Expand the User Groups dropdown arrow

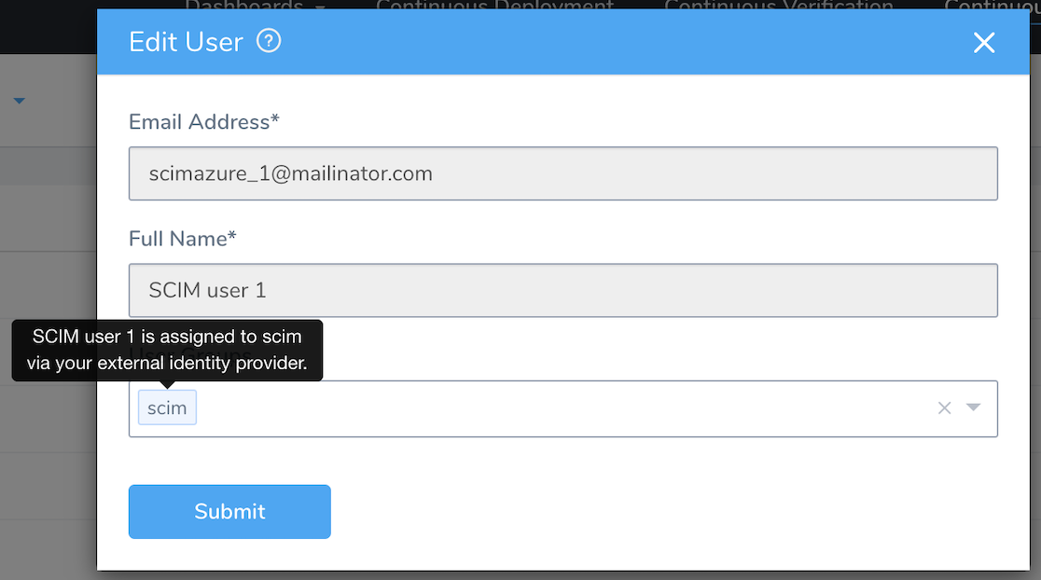[973, 407]
